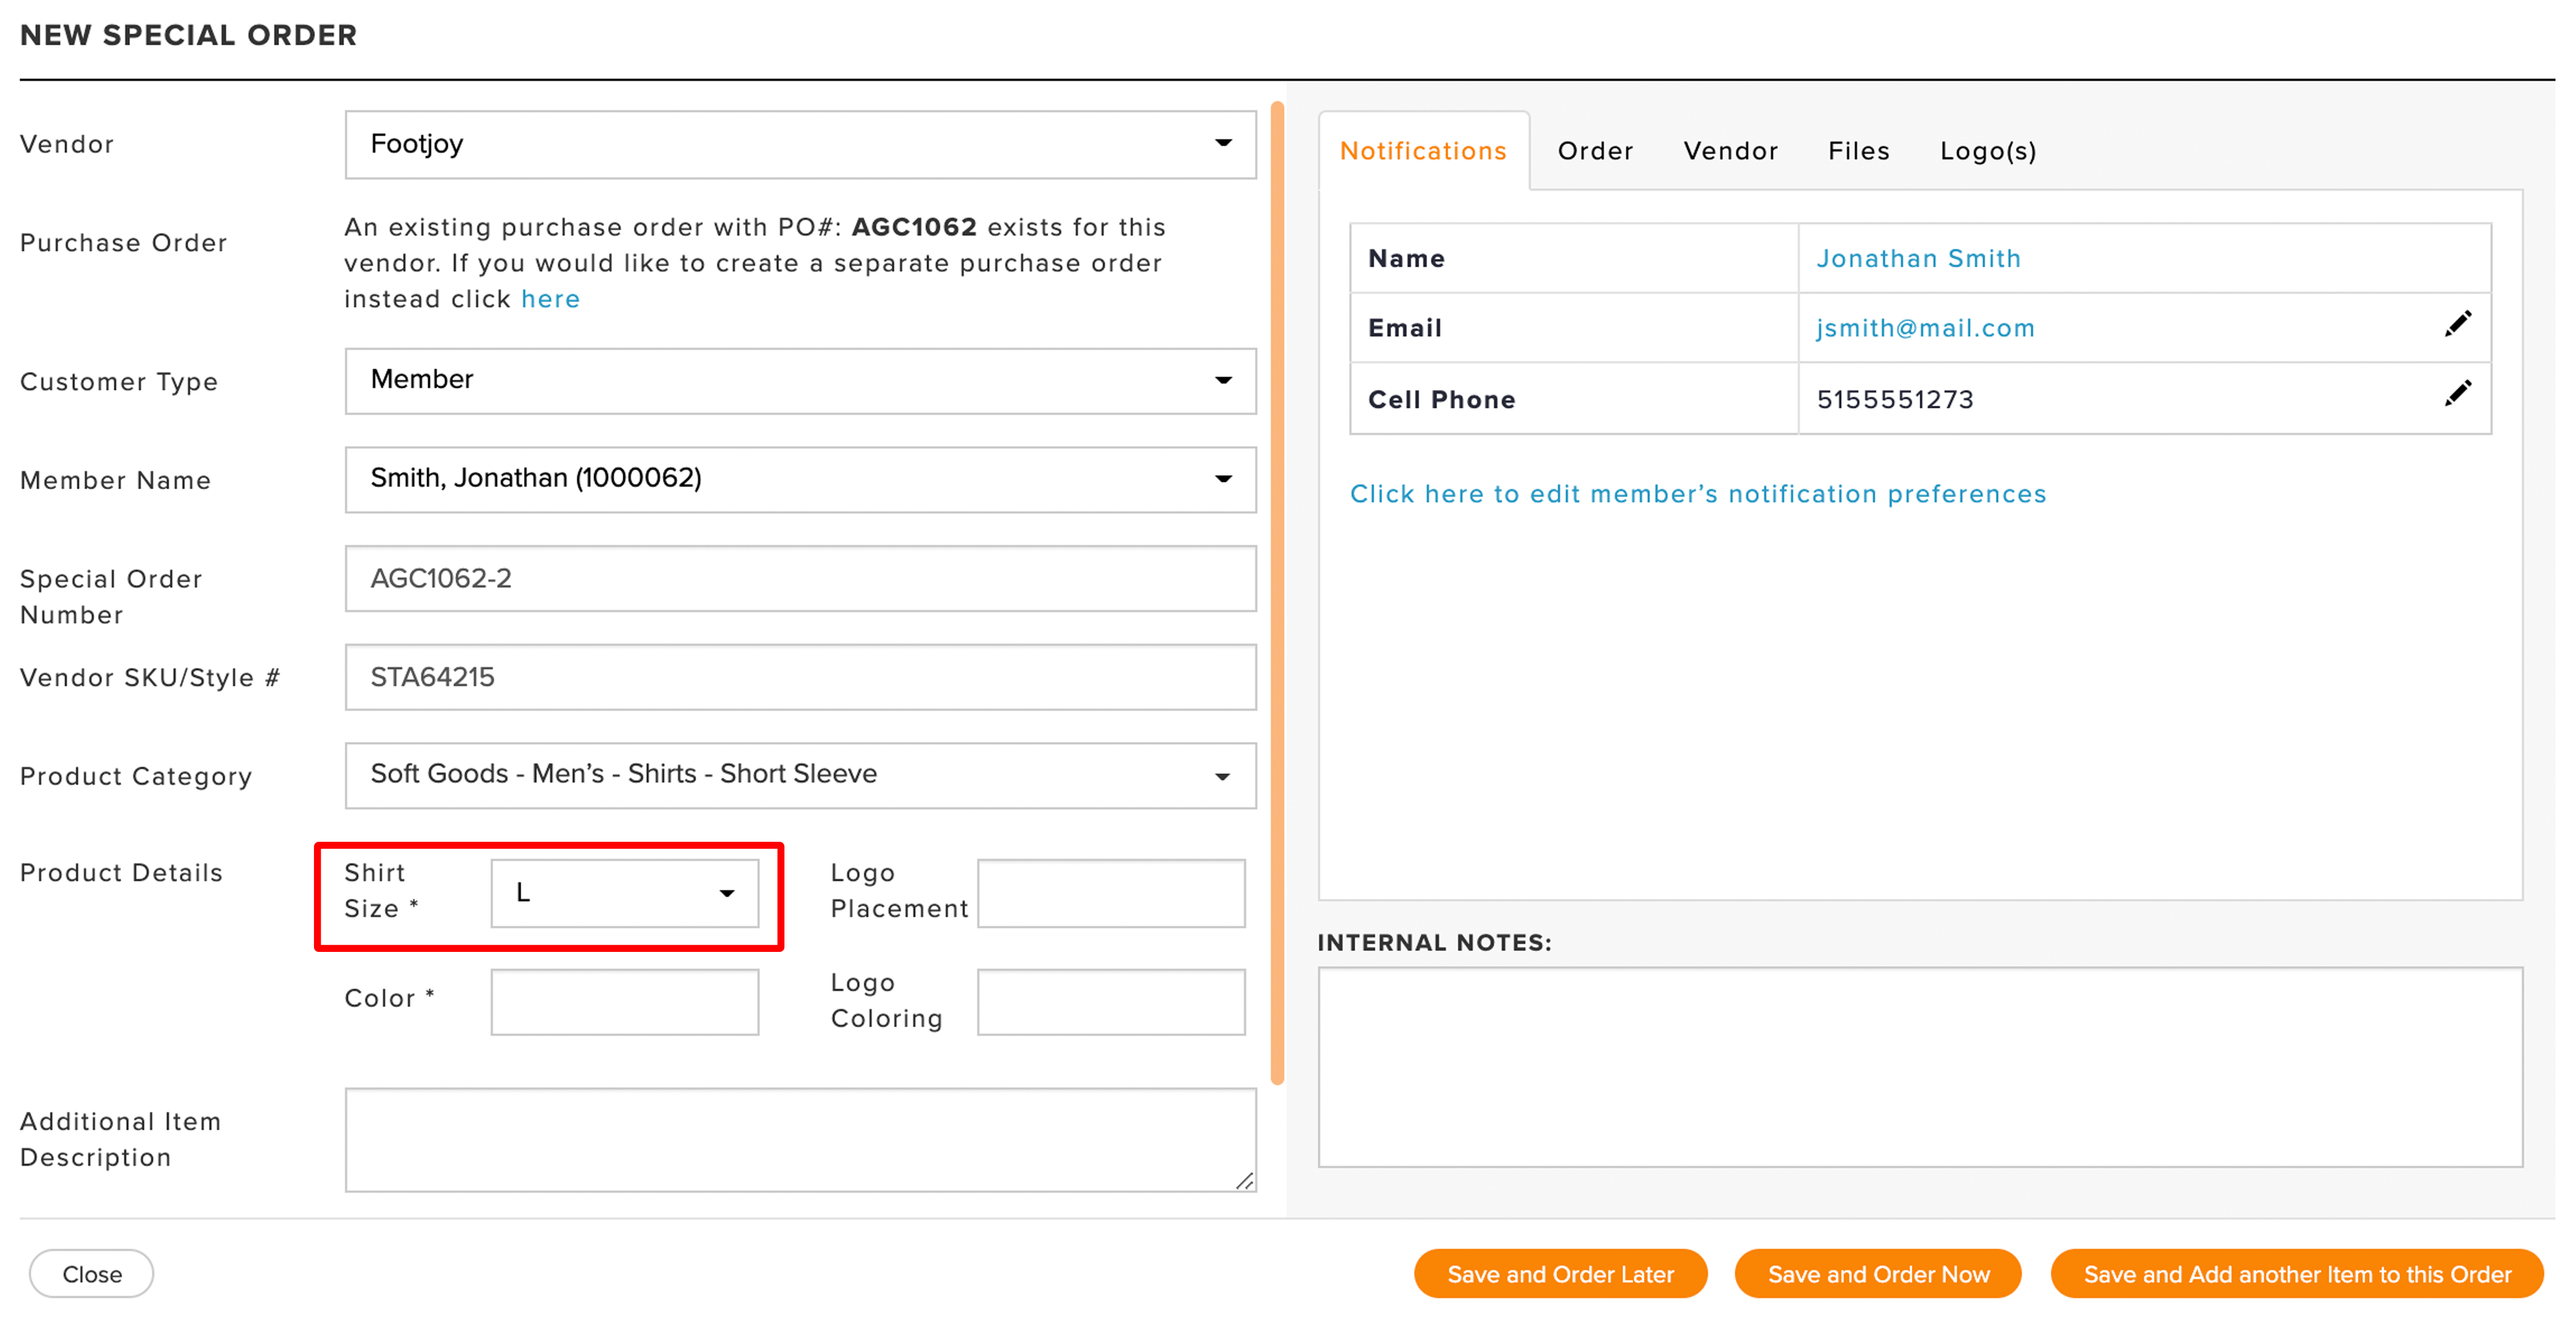Focus the Special Order Number field

800,578
